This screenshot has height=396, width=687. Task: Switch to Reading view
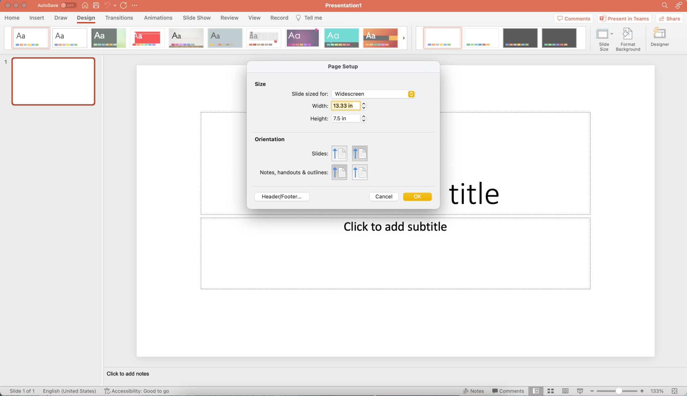coord(565,391)
